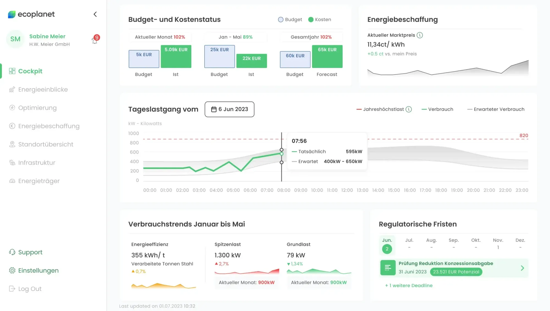Open Energieträger menu entry
The height and width of the screenshot is (311, 550).
[39, 181]
